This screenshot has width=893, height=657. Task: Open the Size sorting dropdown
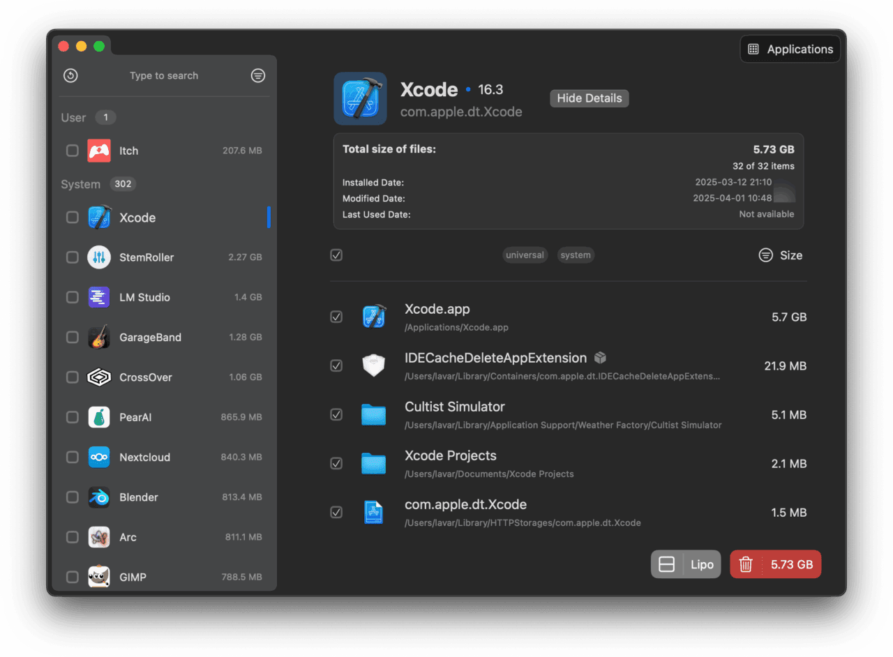coord(781,255)
